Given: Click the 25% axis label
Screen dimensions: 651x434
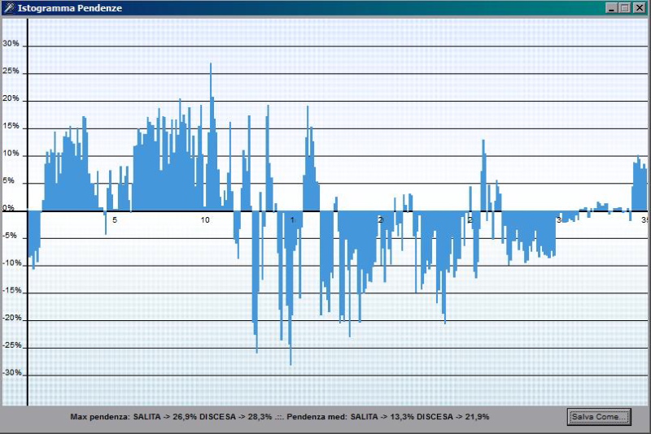Looking at the screenshot, I should point(11,71).
